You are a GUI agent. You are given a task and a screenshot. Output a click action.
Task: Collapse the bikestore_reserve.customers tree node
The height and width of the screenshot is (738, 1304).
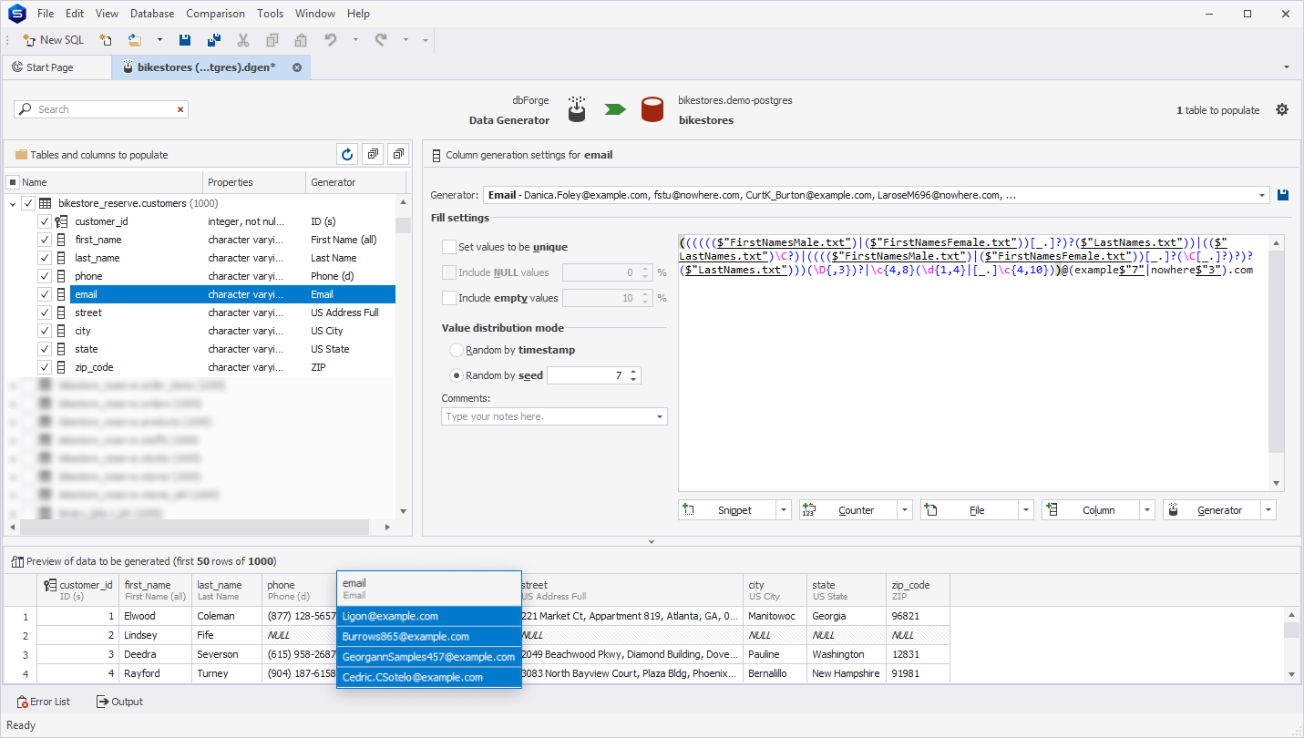pyautogui.click(x=13, y=203)
